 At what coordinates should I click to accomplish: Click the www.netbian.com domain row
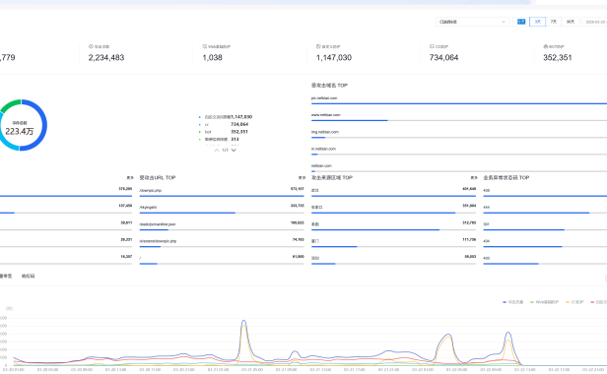click(459, 117)
